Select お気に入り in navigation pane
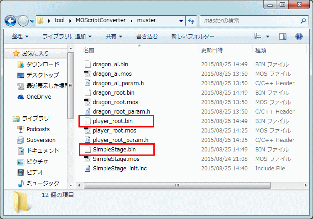Viewport: 313px width, 219px height. pyautogui.click(x=35, y=54)
